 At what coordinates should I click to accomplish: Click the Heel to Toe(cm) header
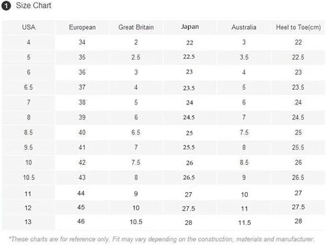(x=299, y=27)
